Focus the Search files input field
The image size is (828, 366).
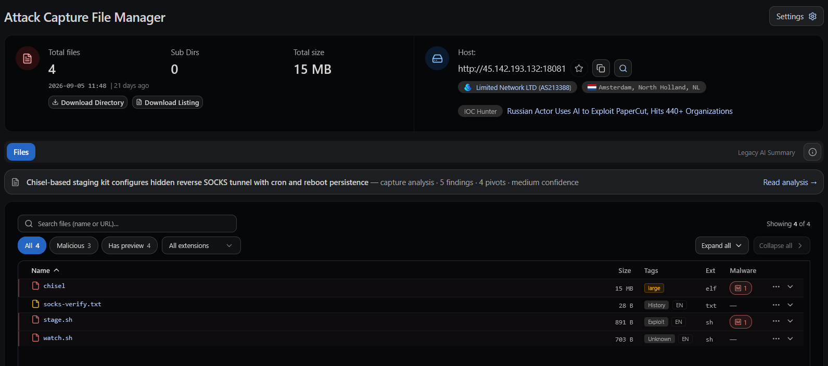[127, 224]
